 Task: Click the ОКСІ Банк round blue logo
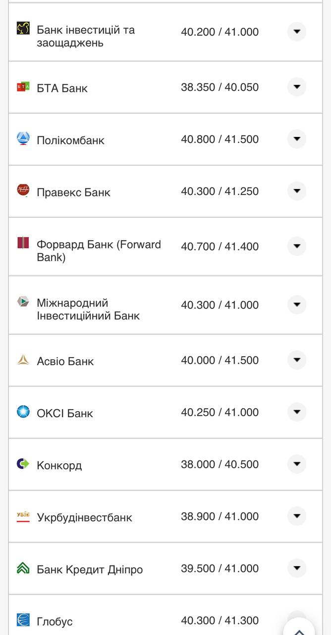pos(22,412)
